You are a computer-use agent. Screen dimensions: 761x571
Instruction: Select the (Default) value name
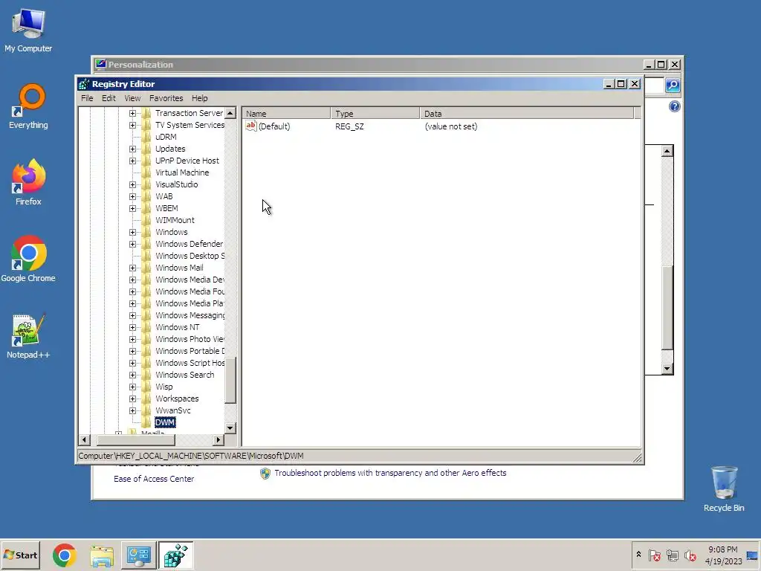coord(274,126)
